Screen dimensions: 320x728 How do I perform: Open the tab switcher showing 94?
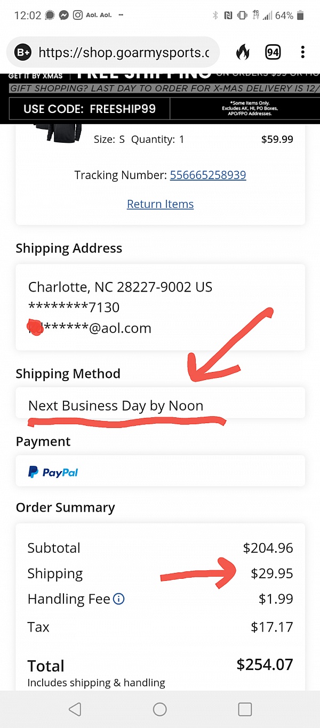click(273, 52)
